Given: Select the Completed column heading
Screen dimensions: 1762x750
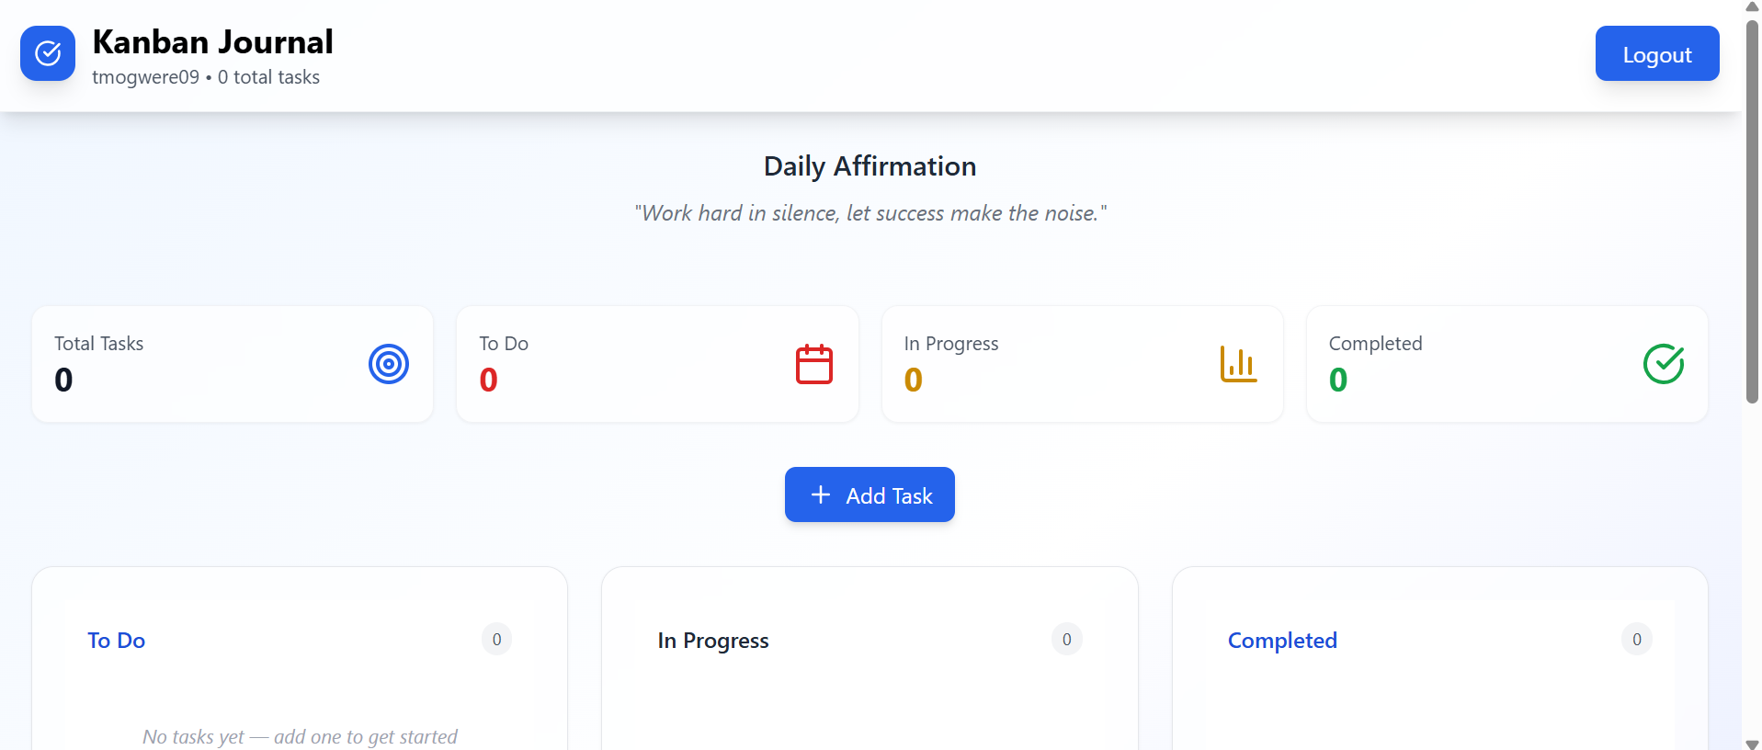Looking at the screenshot, I should point(1282,641).
